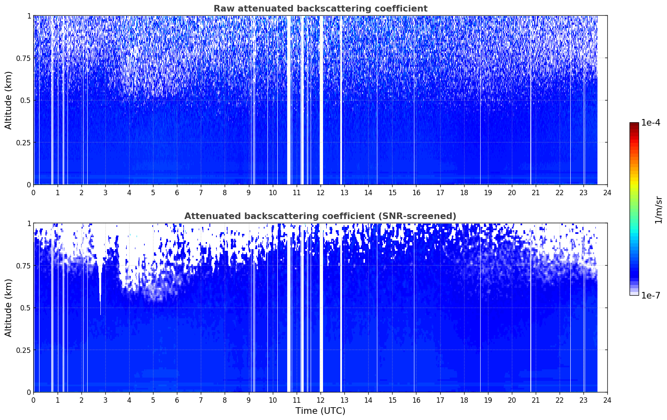Select the 0.5 altitude tick on upper plot

26,100
